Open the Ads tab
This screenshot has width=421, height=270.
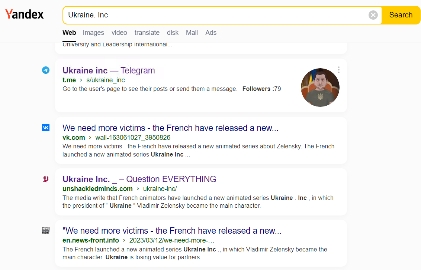click(211, 33)
